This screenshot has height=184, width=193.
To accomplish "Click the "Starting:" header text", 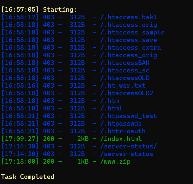I will point(60,10).
